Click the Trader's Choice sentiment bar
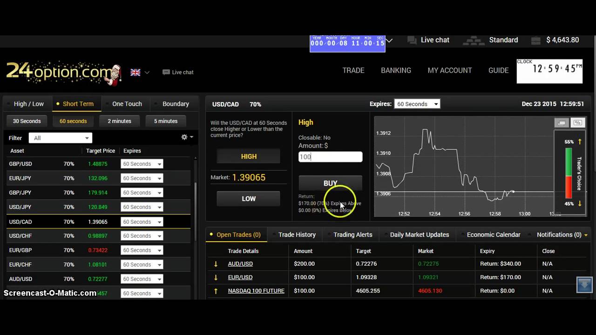Viewport: 596px width, 335px height. (569, 173)
